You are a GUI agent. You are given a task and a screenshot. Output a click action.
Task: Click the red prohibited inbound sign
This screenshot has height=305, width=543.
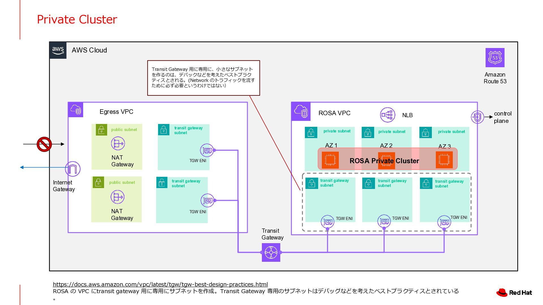point(44,144)
